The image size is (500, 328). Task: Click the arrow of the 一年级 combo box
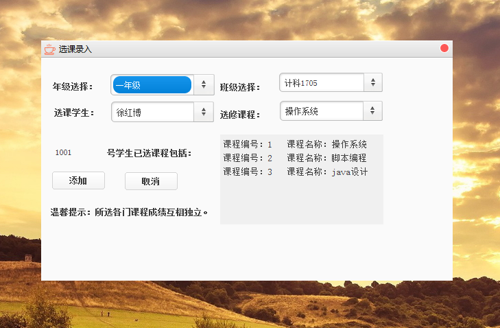coord(204,85)
